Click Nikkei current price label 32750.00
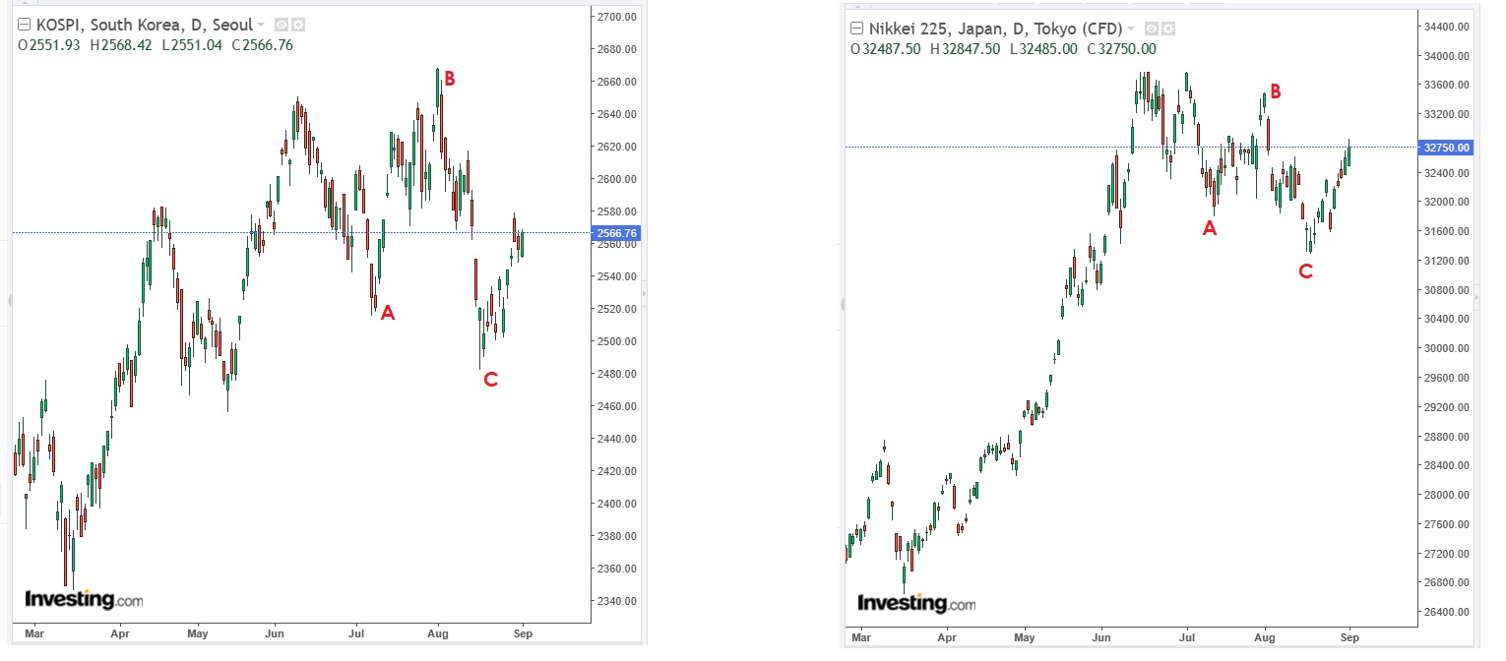 1445,148
